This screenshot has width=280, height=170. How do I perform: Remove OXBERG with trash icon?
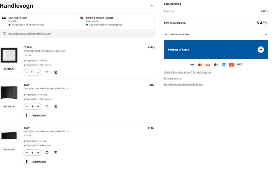(x=56, y=72)
